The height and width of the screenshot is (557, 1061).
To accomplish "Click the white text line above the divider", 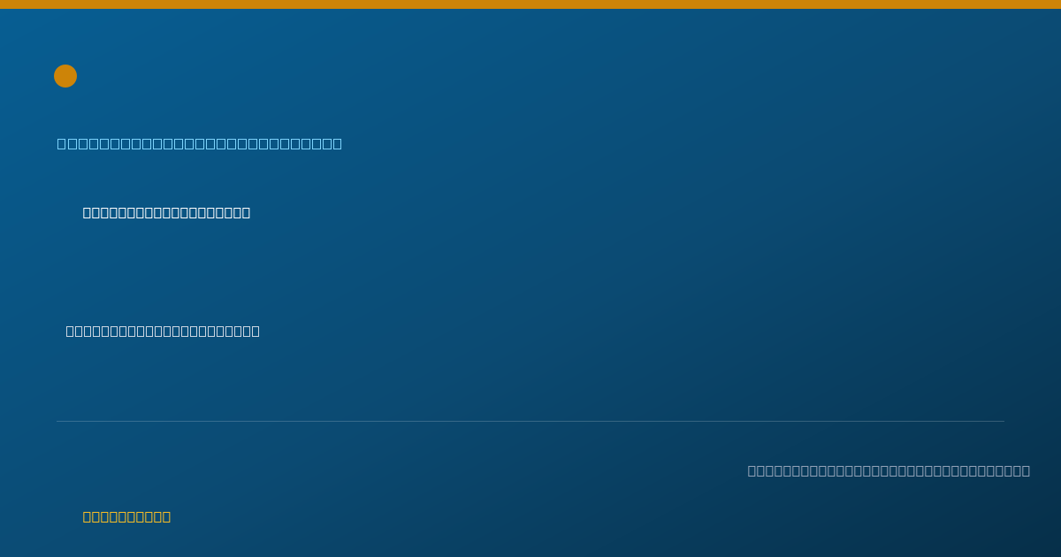I will pos(163,332).
